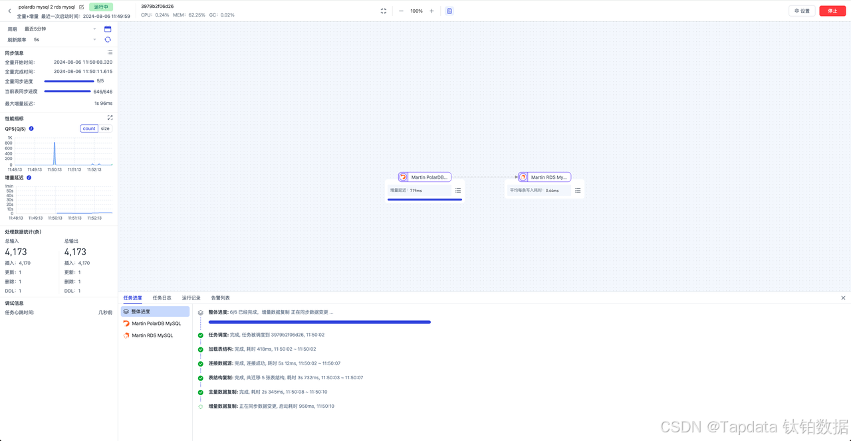Viewport: 851px width, 441px height.
Task: Stop the task with red 停止 button
Action: (x=832, y=11)
